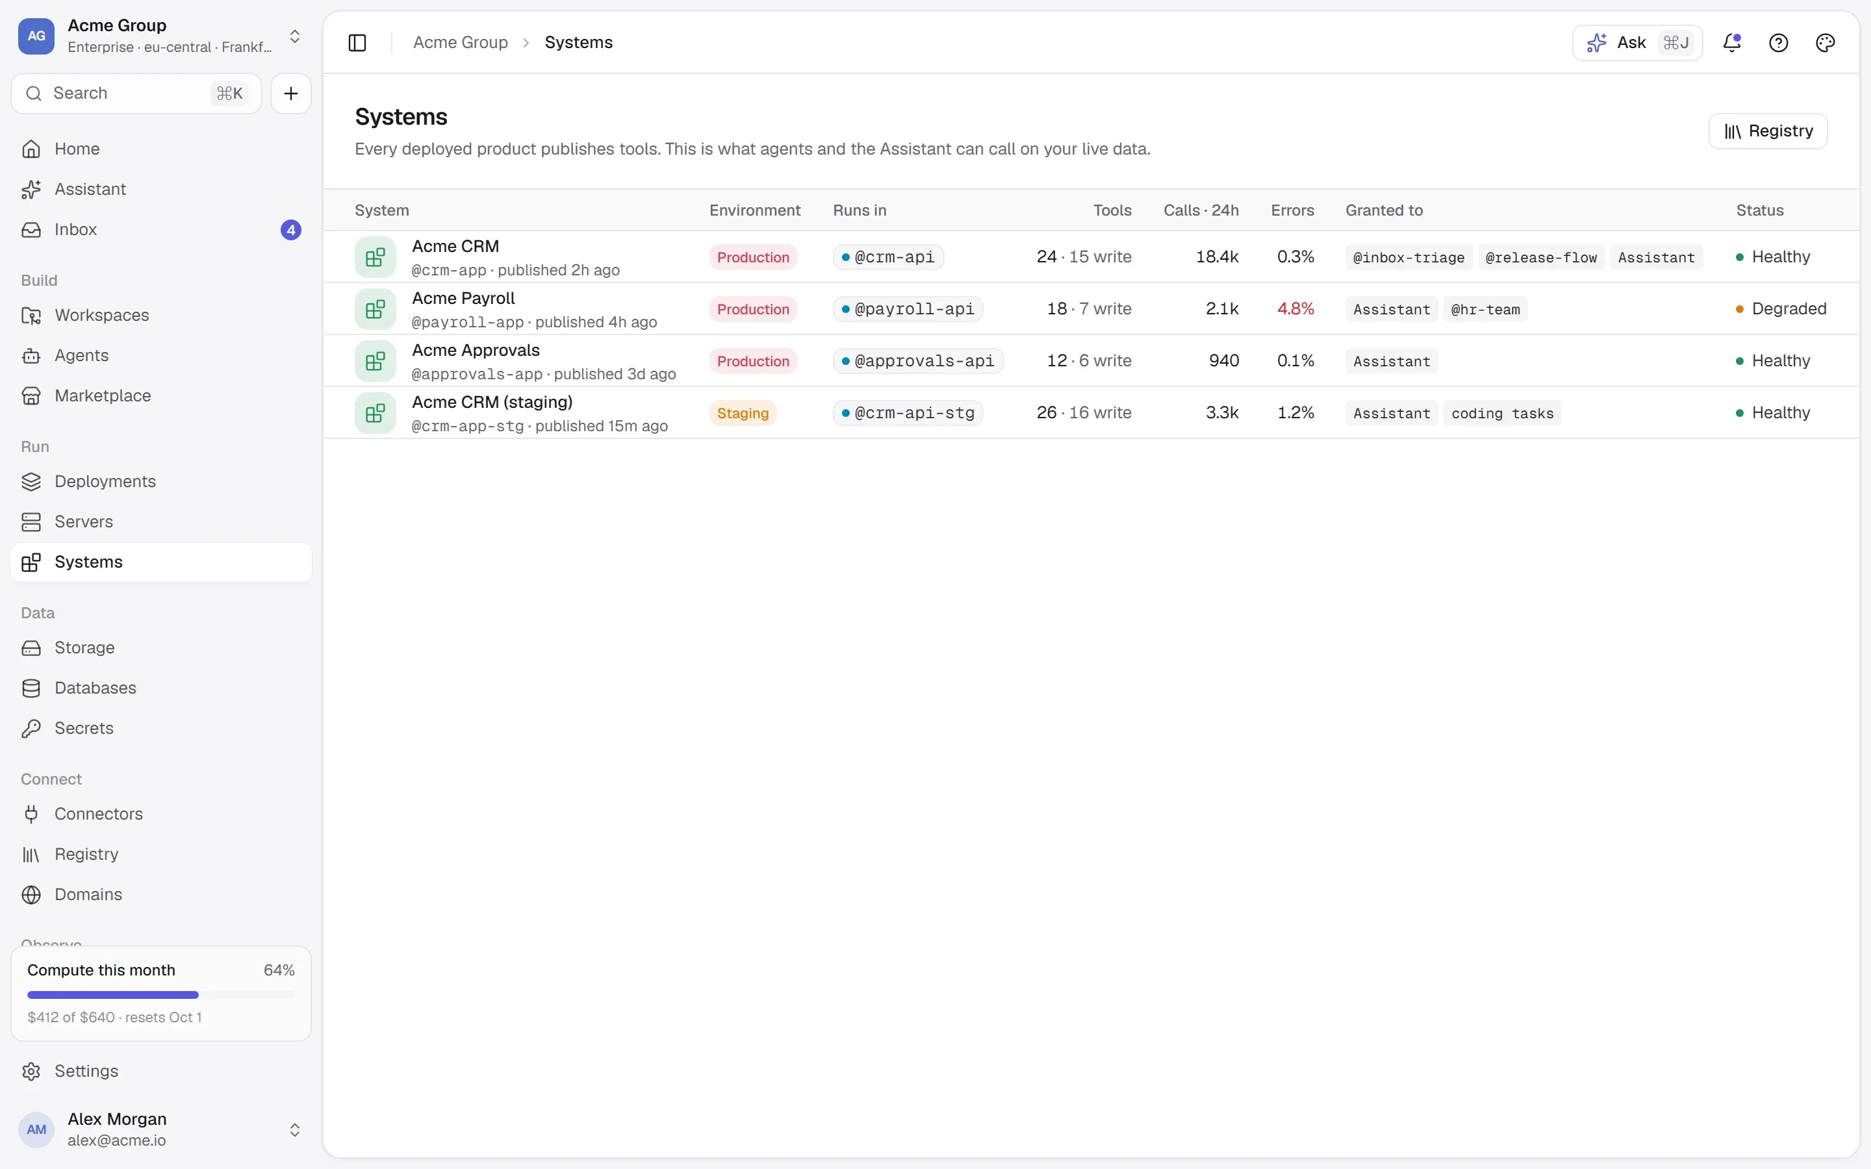Click Production badge in Acme Payroll row
The height and width of the screenshot is (1169, 1871).
pos(753,309)
